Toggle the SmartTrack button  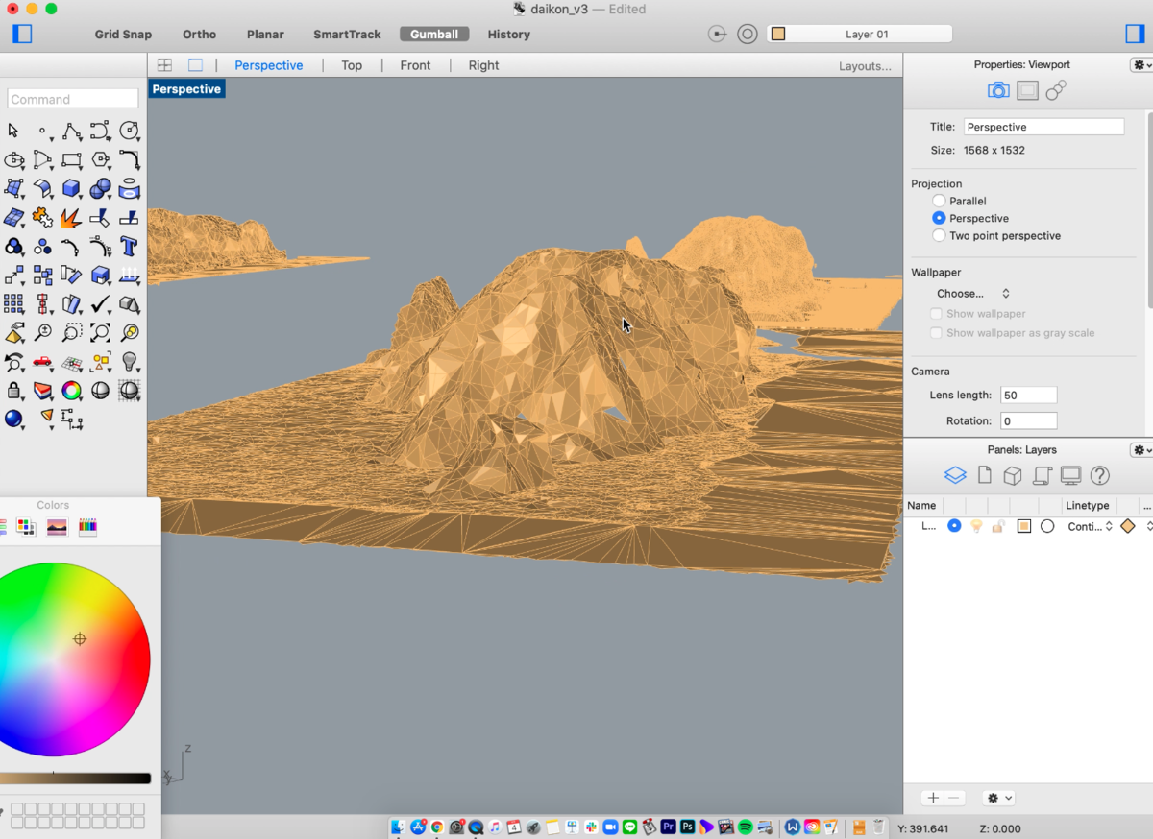tap(347, 34)
